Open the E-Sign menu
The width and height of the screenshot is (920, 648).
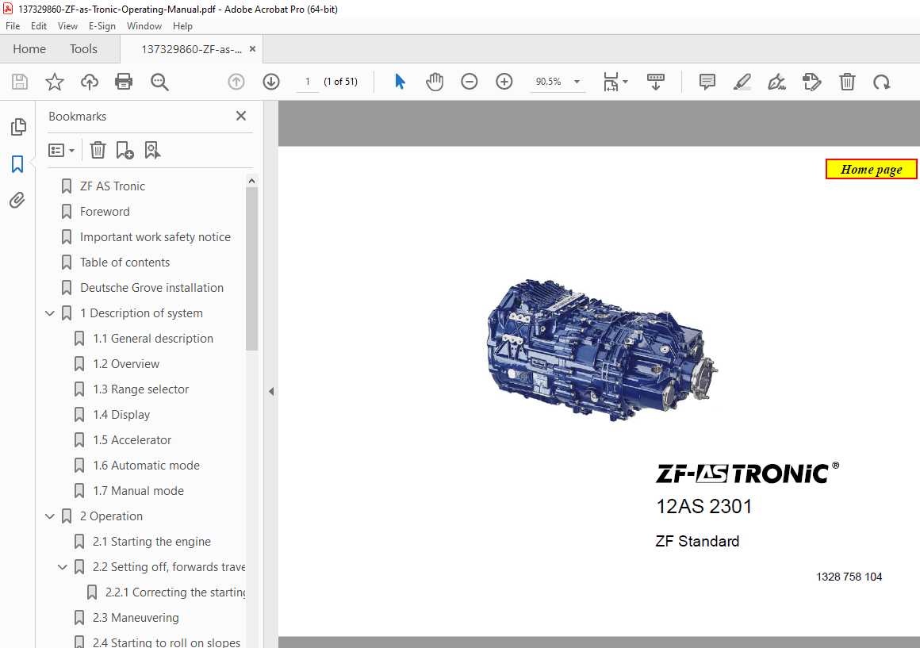click(102, 26)
